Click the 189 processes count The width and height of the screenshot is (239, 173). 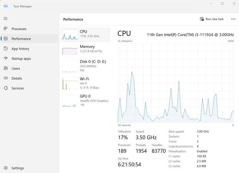(122, 151)
